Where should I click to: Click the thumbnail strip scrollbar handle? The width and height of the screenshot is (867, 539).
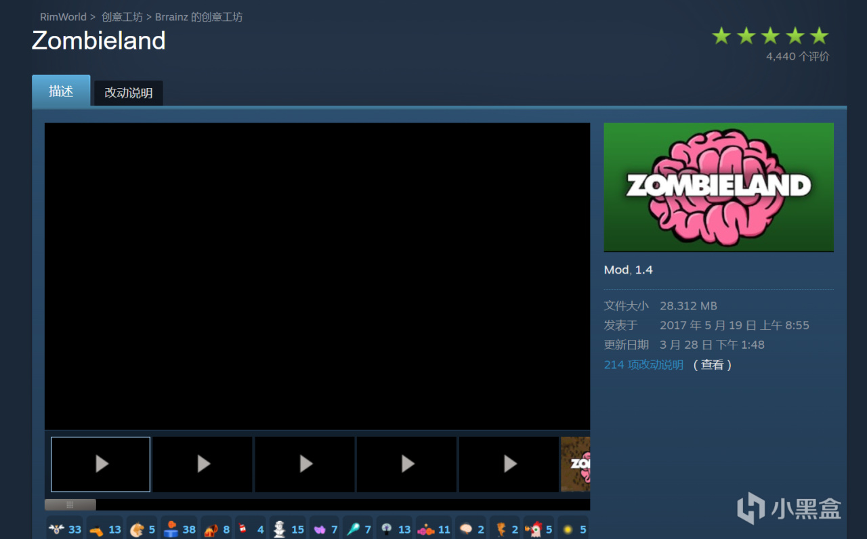coord(70,504)
